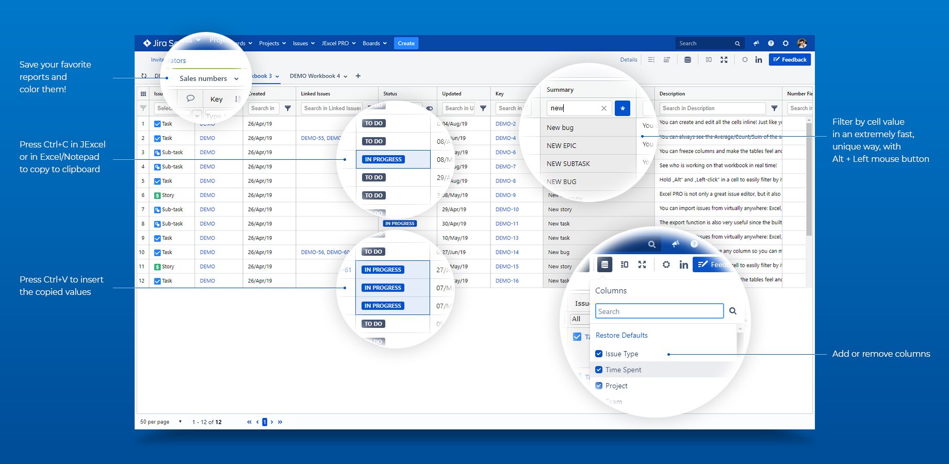The height and width of the screenshot is (464, 949).
Task: Add a new workbook with plus icon
Action: coord(358,76)
